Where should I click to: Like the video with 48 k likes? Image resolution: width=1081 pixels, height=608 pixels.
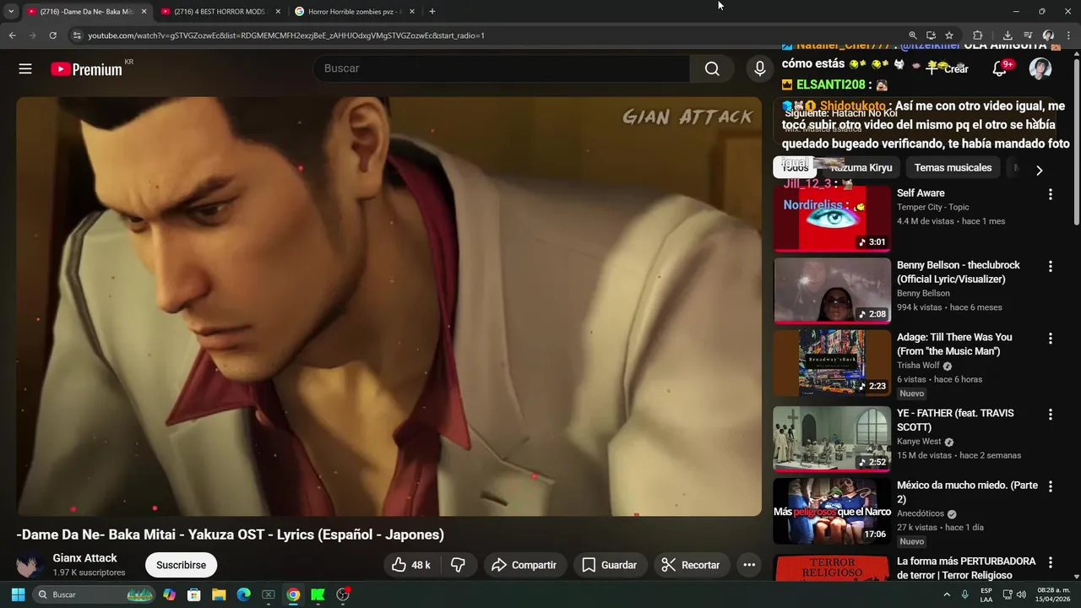(411, 565)
